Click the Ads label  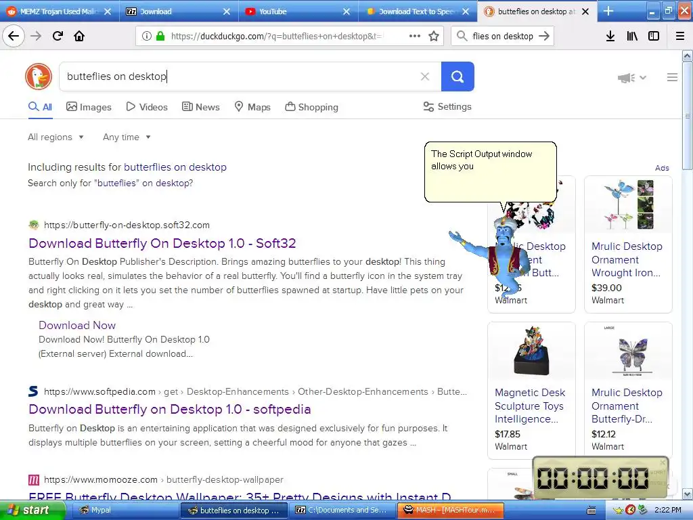pos(662,168)
